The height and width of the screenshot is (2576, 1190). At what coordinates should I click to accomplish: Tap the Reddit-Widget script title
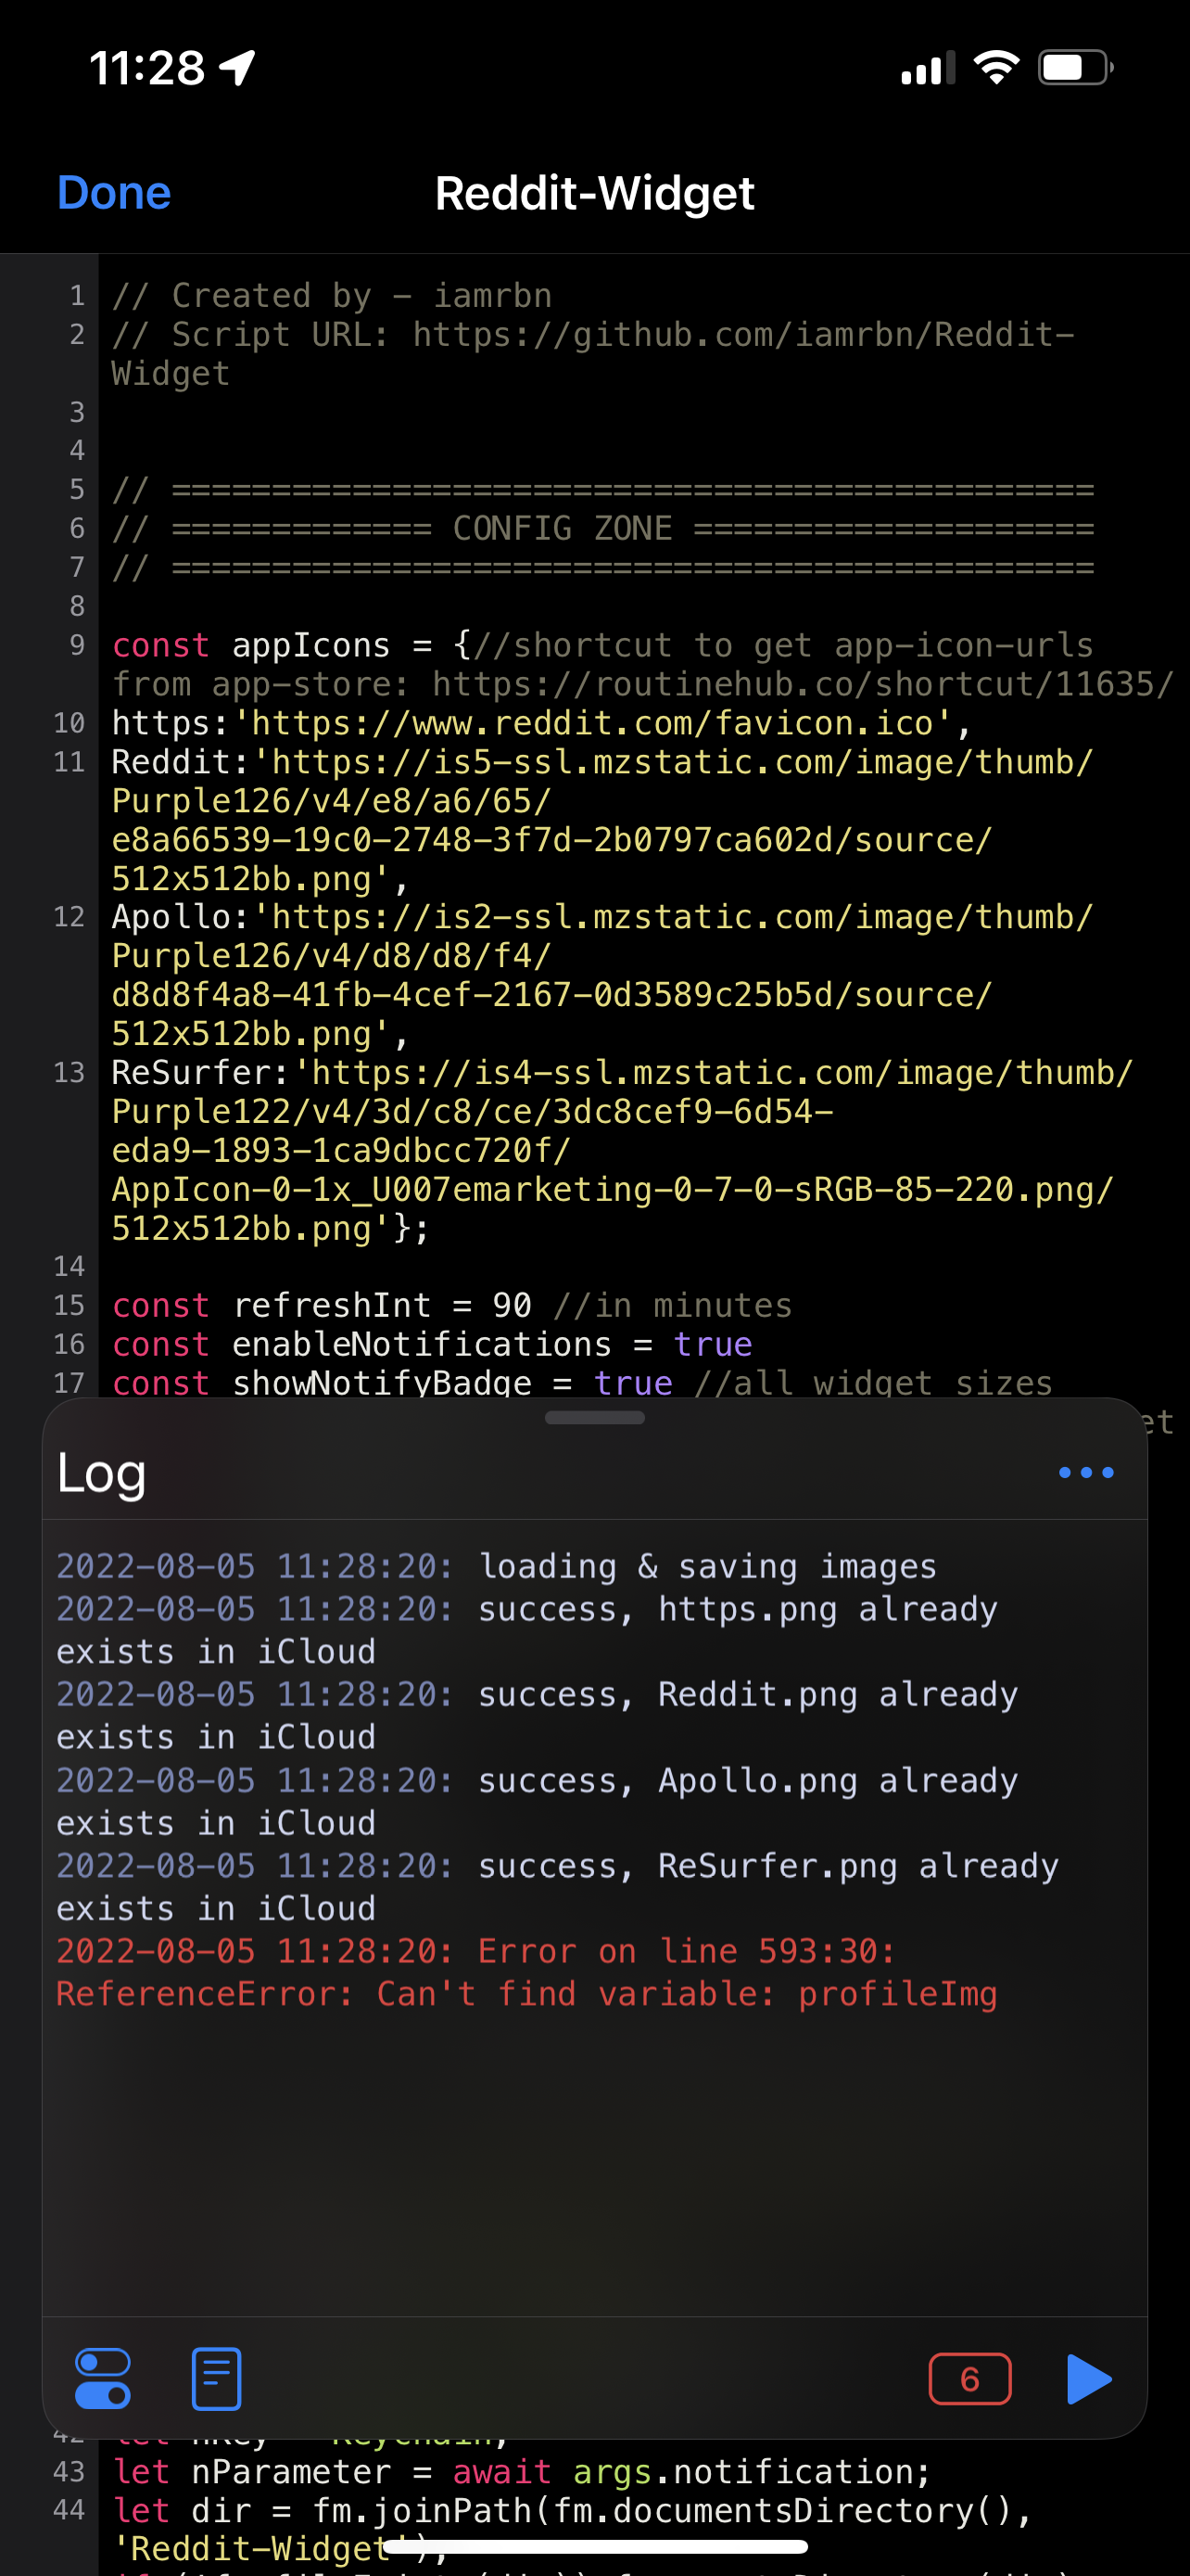tap(594, 193)
